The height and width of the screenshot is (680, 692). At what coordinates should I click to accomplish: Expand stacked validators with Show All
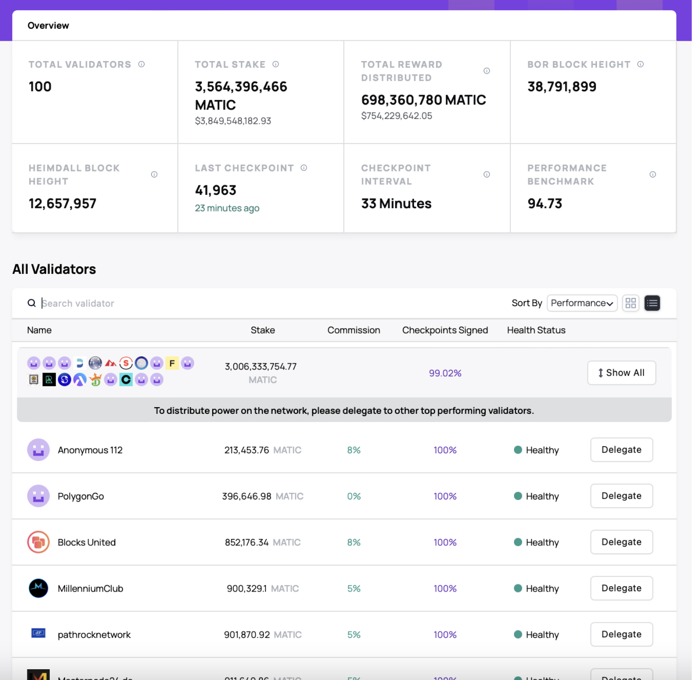[x=621, y=373]
